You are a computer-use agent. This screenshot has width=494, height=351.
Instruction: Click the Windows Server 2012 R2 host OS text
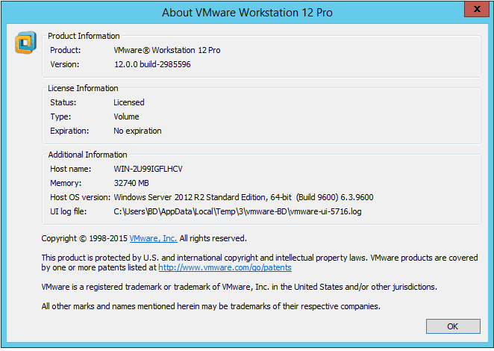click(243, 197)
